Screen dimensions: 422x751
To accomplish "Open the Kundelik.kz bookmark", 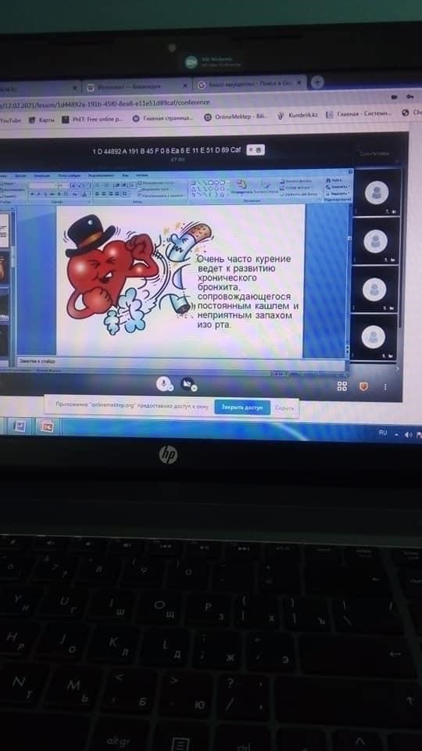I will coord(297,115).
